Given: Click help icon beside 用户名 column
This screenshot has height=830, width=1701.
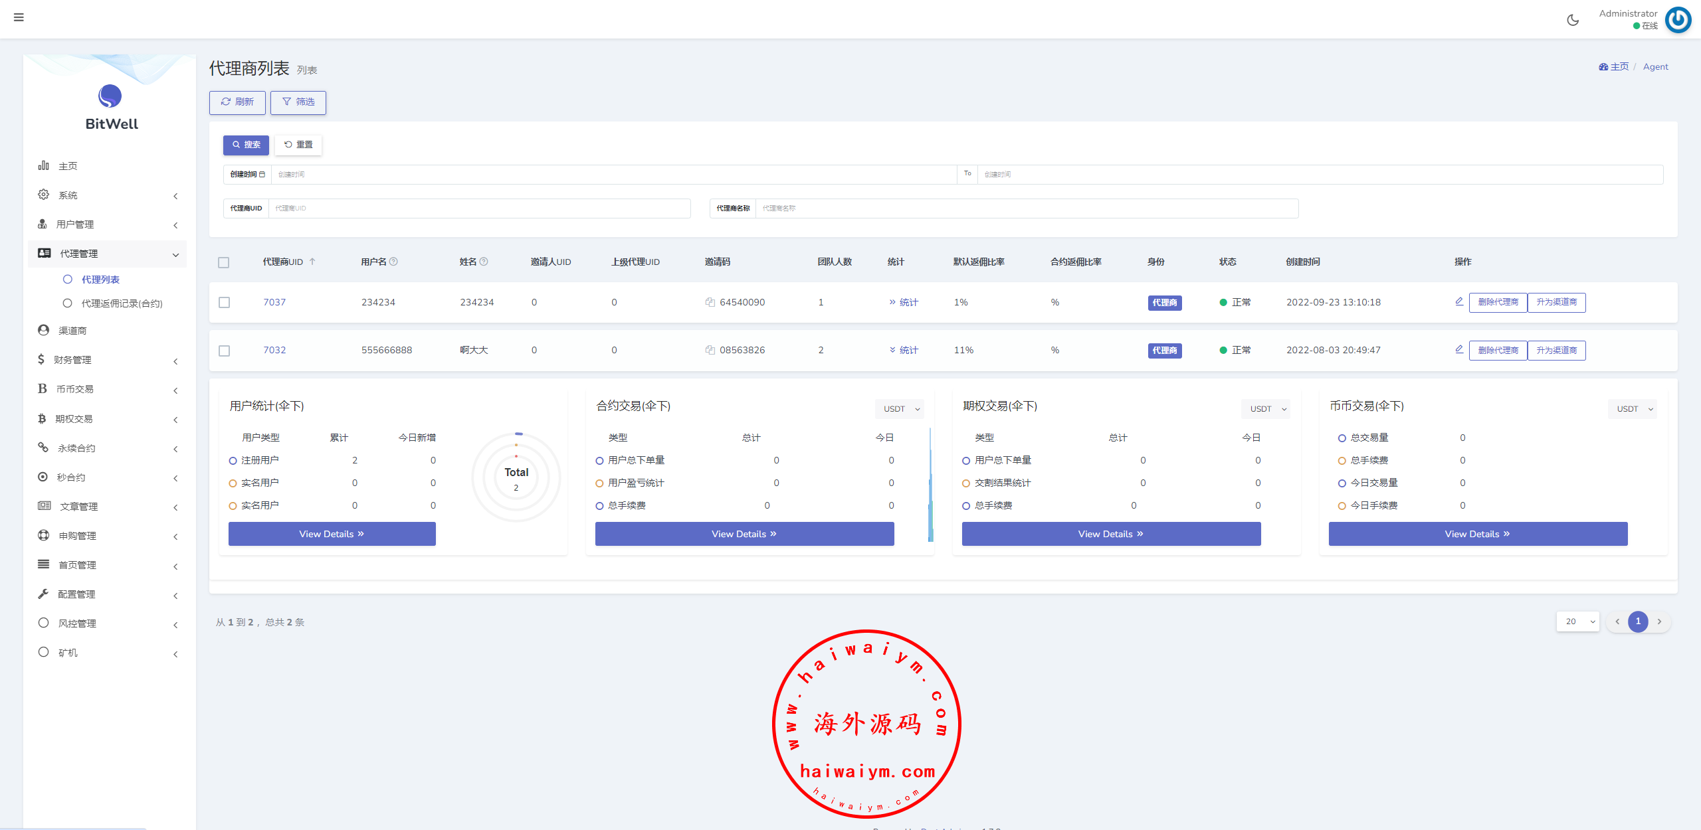Looking at the screenshot, I should 393,262.
